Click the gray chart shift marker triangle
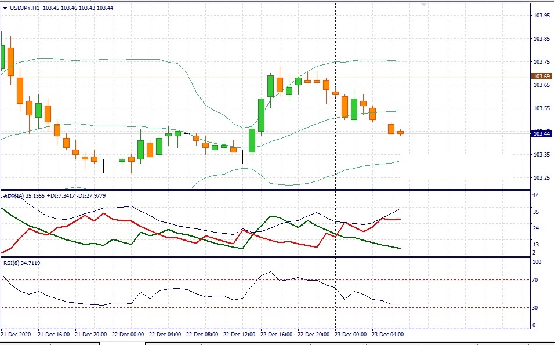The width and height of the screenshot is (555, 345). (424, 5)
